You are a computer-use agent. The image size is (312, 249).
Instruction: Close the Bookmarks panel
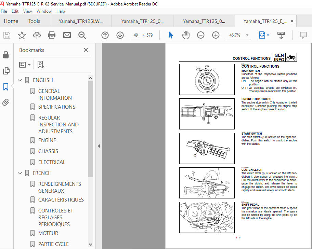[x=86, y=50]
